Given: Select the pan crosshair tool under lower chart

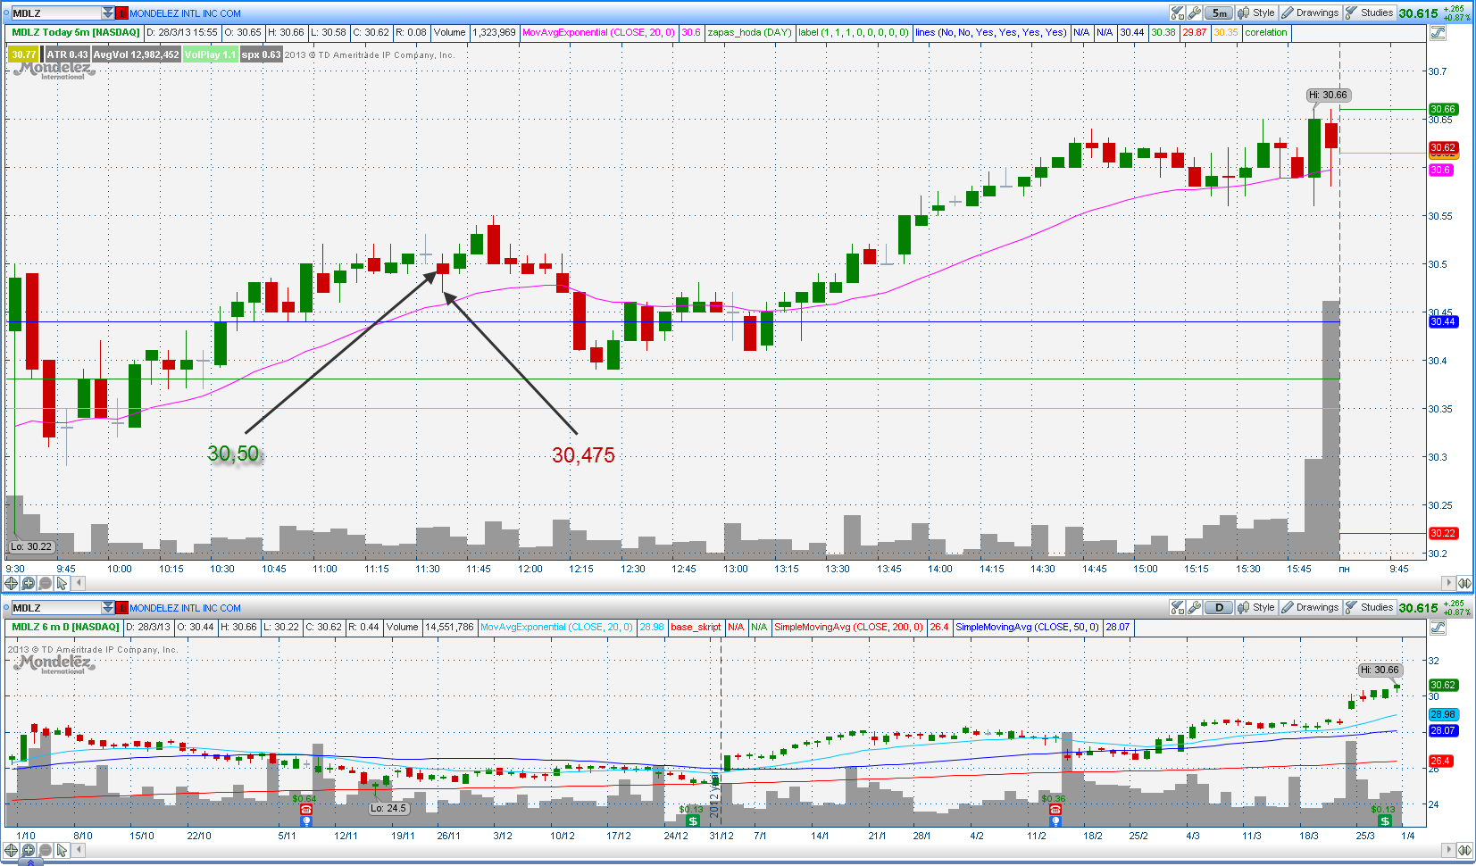Looking at the screenshot, I should 12,850.
